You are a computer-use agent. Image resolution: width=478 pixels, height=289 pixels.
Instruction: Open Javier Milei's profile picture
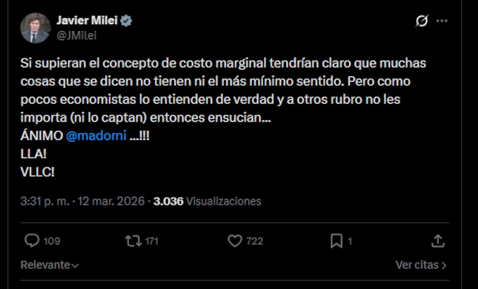tap(35, 28)
